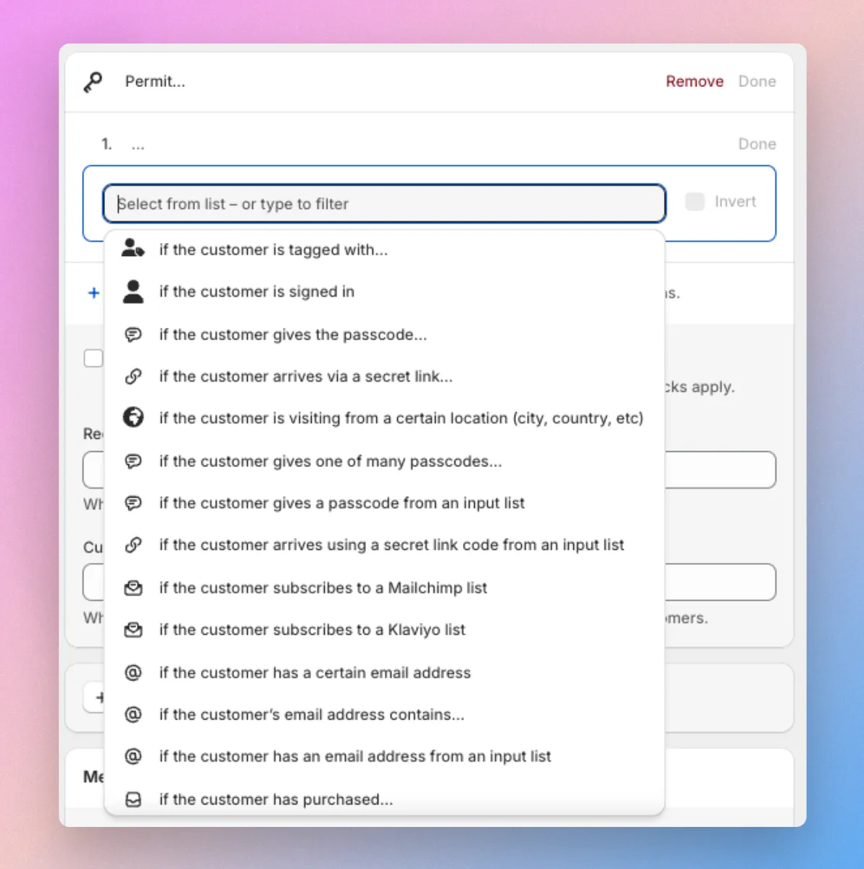Click the @ icon for email address contains
This screenshot has width=864, height=869.
pyautogui.click(x=133, y=714)
